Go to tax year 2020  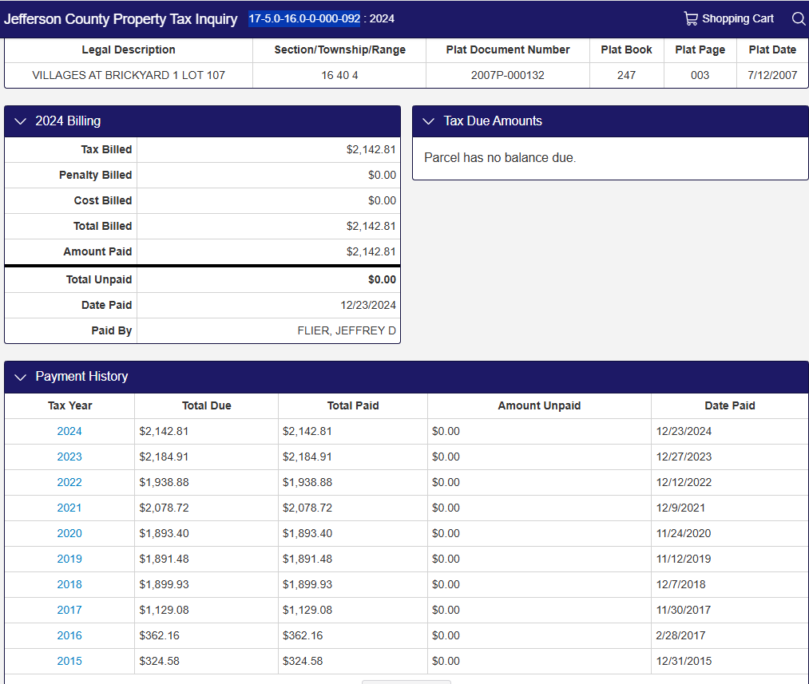pyautogui.click(x=69, y=533)
